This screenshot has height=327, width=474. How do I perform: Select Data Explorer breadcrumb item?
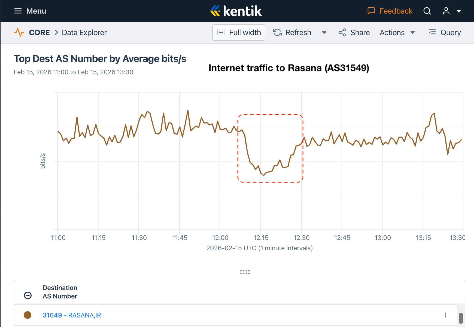click(x=84, y=32)
